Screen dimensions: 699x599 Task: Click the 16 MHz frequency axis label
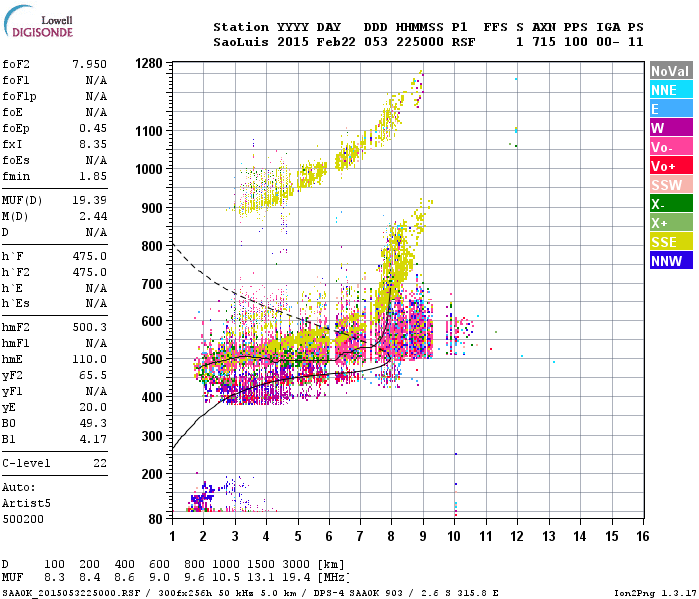pos(643,536)
